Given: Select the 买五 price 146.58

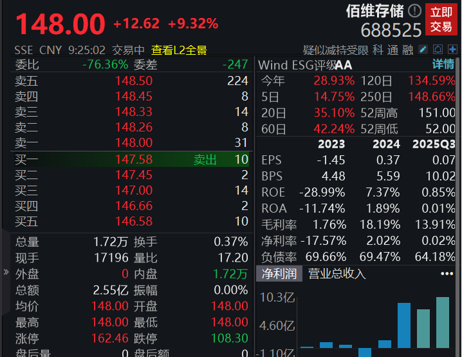Looking at the screenshot, I should tap(134, 221).
